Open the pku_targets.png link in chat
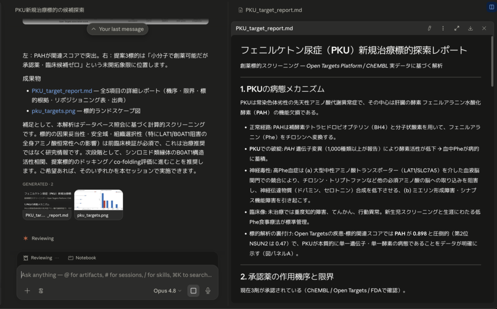The width and height of the screenshot is (497, 309). (x=53, y=111)
